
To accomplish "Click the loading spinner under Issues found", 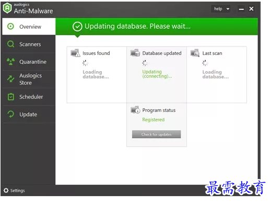I will click(85, 63).
